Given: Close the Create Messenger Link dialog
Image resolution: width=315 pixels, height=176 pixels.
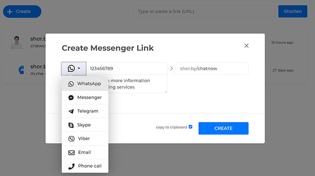Looking at the screenshot, I should (247, 45).
